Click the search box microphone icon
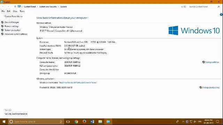Image resolution: width=223 pixels, height=125 pixels. point(61,122)
